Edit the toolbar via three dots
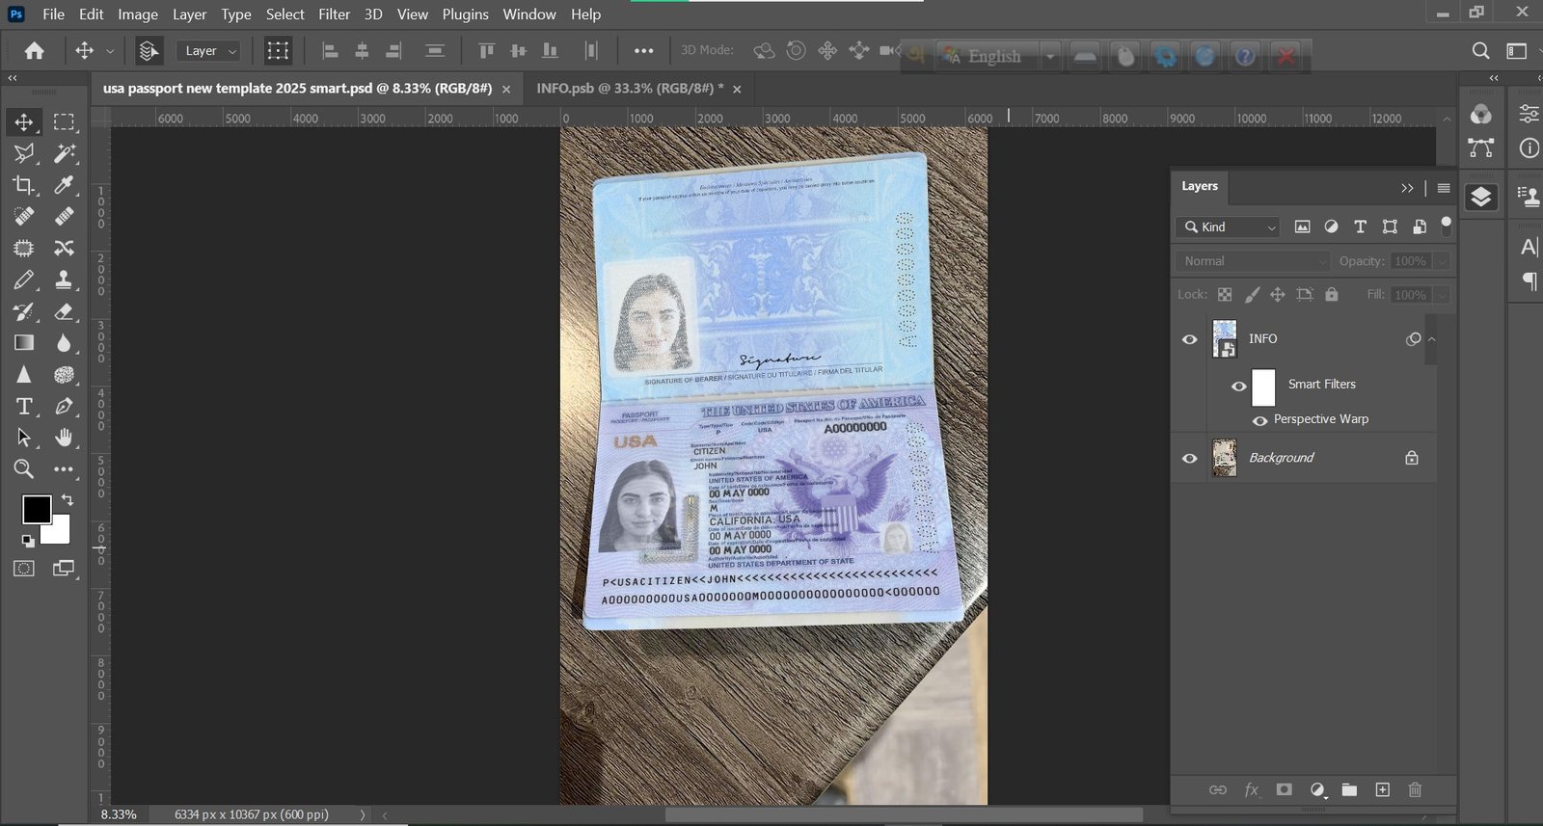The width and height of the screenshot is (1543, 826). [64, 469]
